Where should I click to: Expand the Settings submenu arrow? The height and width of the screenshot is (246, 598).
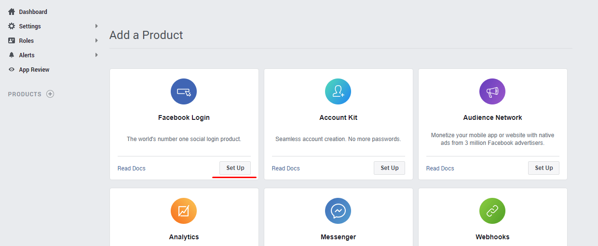(96, 26)
